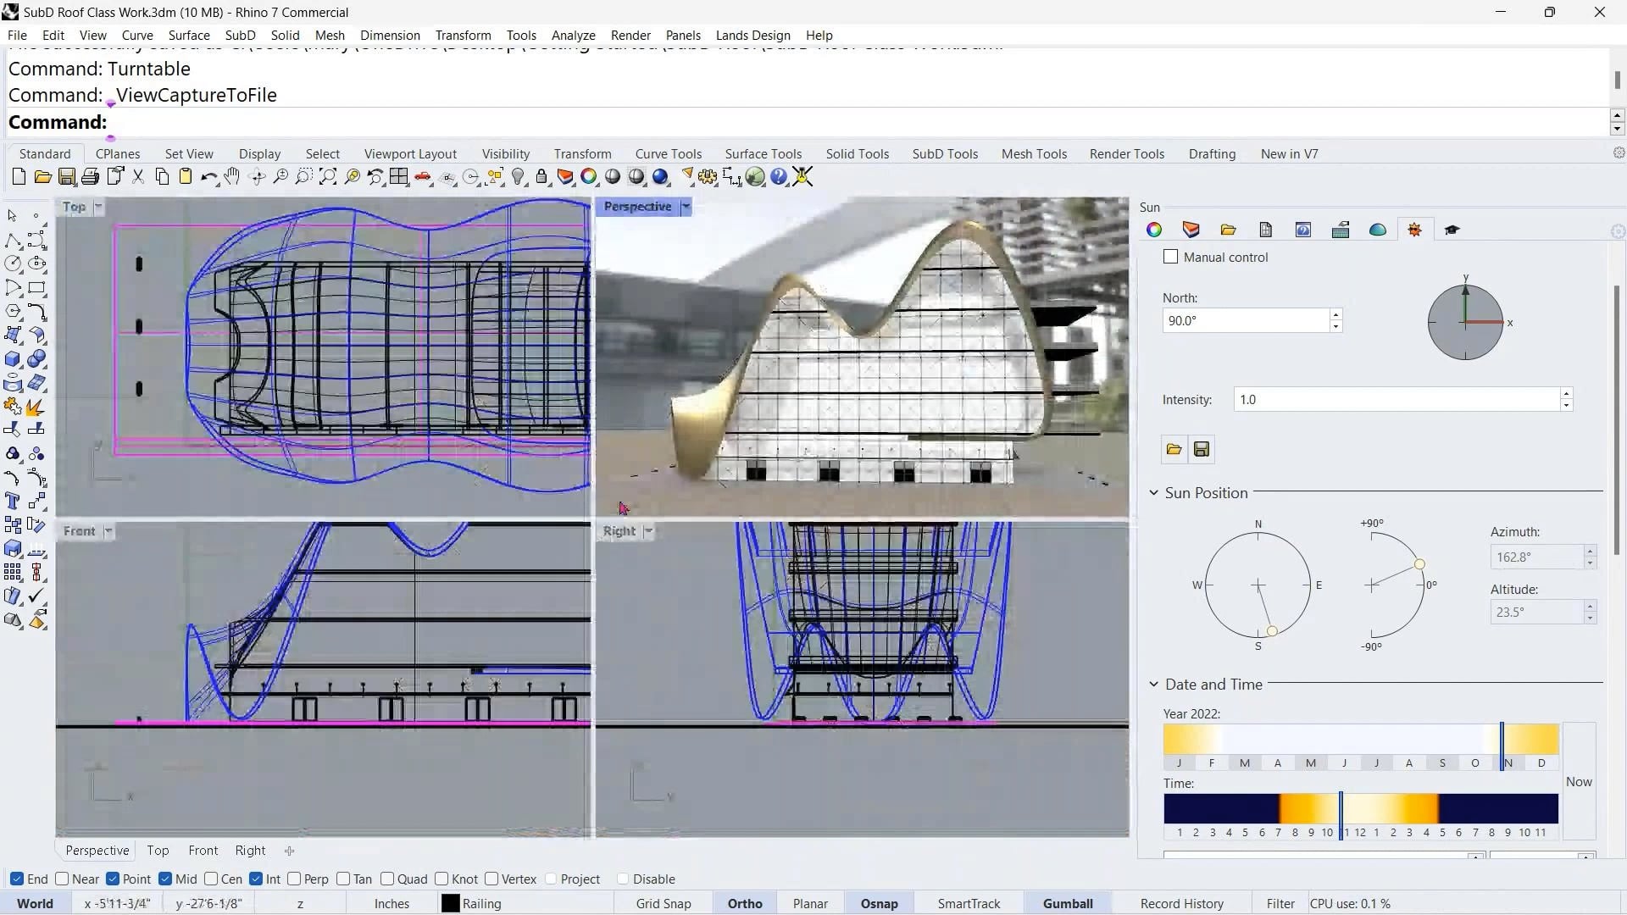
Task: Click the light bulb Hide Objects icon
Action: pos(519,177)
